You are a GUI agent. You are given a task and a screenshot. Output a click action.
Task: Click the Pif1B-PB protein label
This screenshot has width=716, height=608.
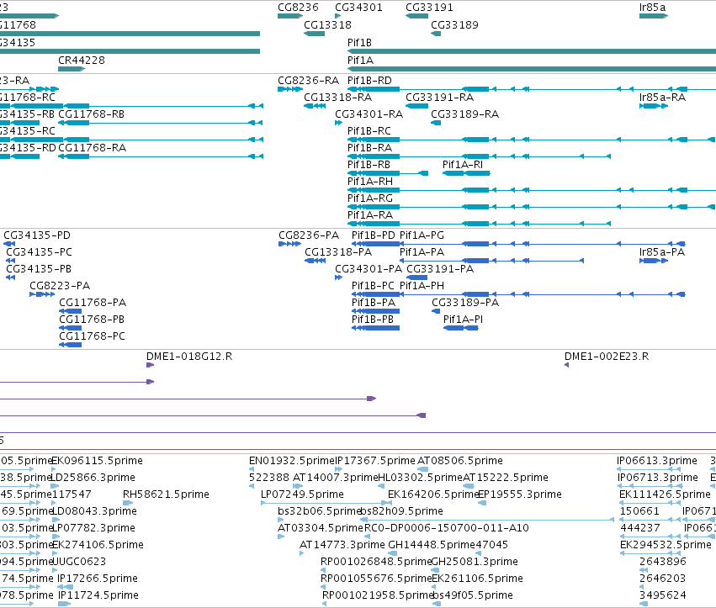372,320
